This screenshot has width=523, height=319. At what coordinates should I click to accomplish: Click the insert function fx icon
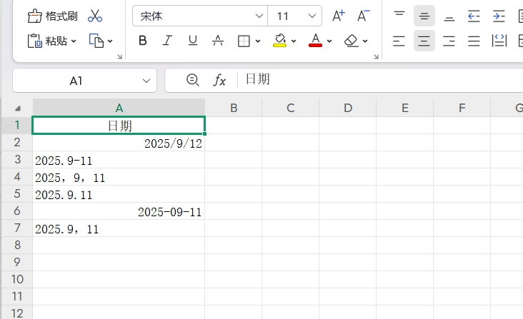click(x=220, y=81)
